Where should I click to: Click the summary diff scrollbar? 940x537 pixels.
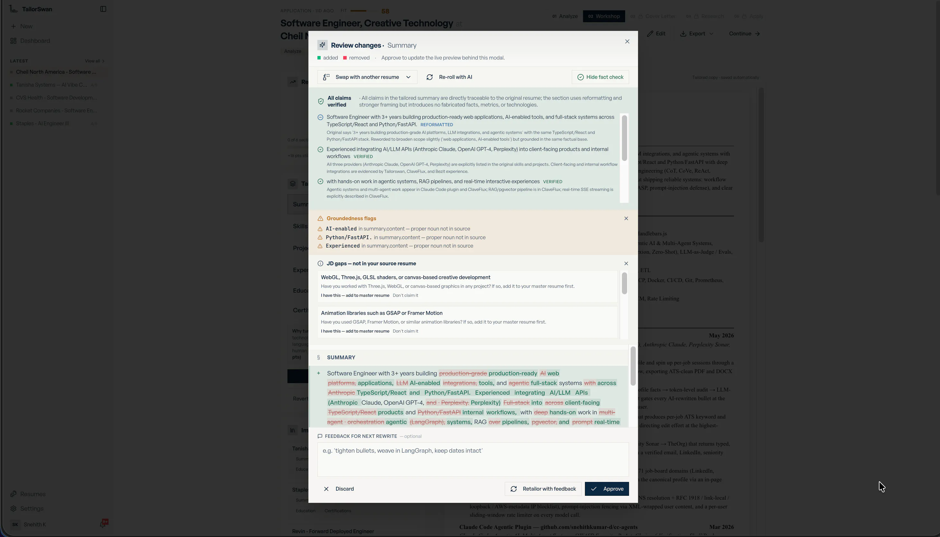coord(633,366)
